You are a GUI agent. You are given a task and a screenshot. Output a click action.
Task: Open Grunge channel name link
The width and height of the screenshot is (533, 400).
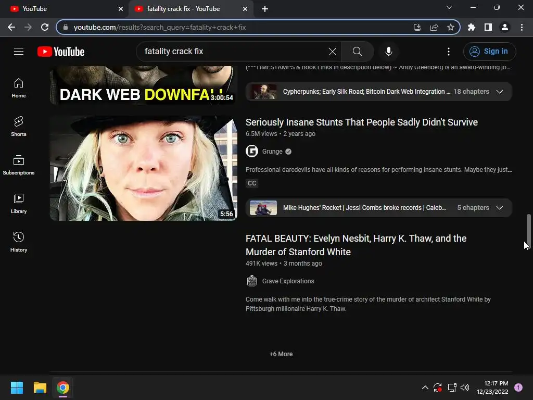coord(272,152)
